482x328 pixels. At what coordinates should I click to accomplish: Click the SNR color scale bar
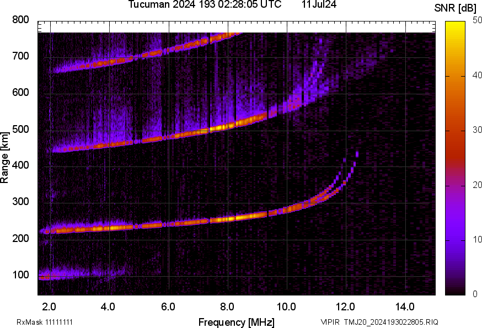click(456, 158)
